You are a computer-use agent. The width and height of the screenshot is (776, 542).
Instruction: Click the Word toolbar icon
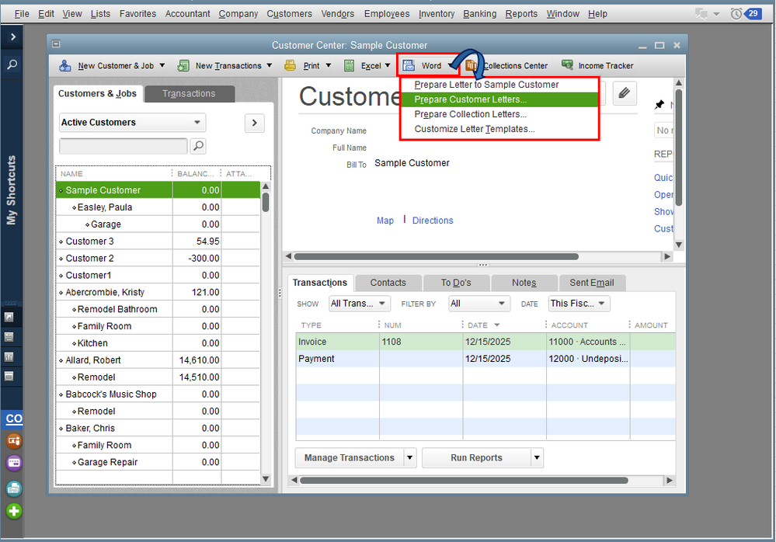(409, 66)
